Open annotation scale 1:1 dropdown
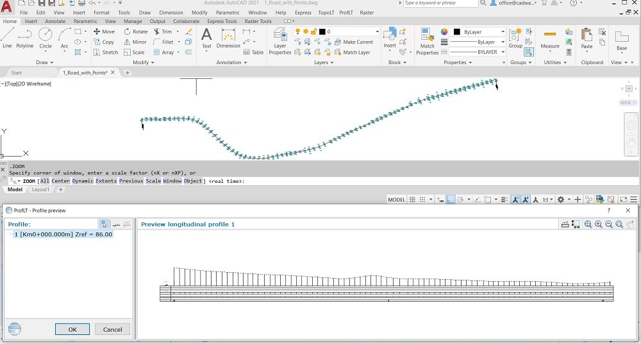 (548, 200)
